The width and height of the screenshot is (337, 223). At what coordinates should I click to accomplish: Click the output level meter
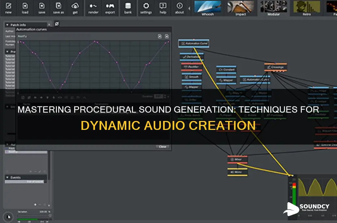point(294,194)
